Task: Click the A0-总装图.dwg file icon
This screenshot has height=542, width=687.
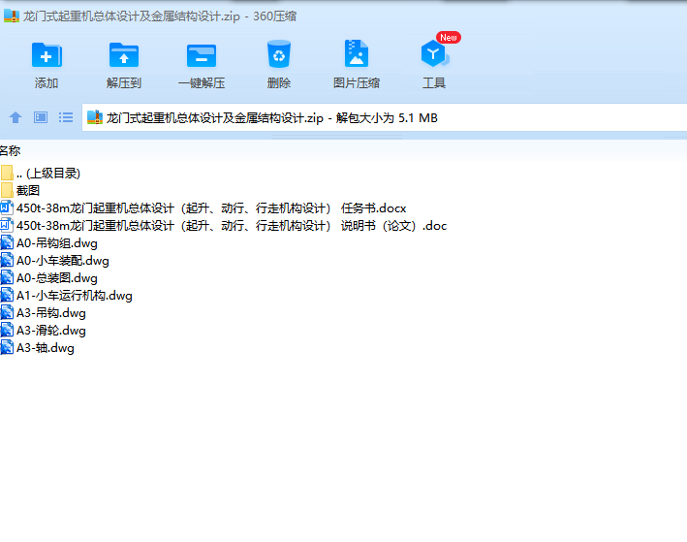Action: (x=7, y=278)
